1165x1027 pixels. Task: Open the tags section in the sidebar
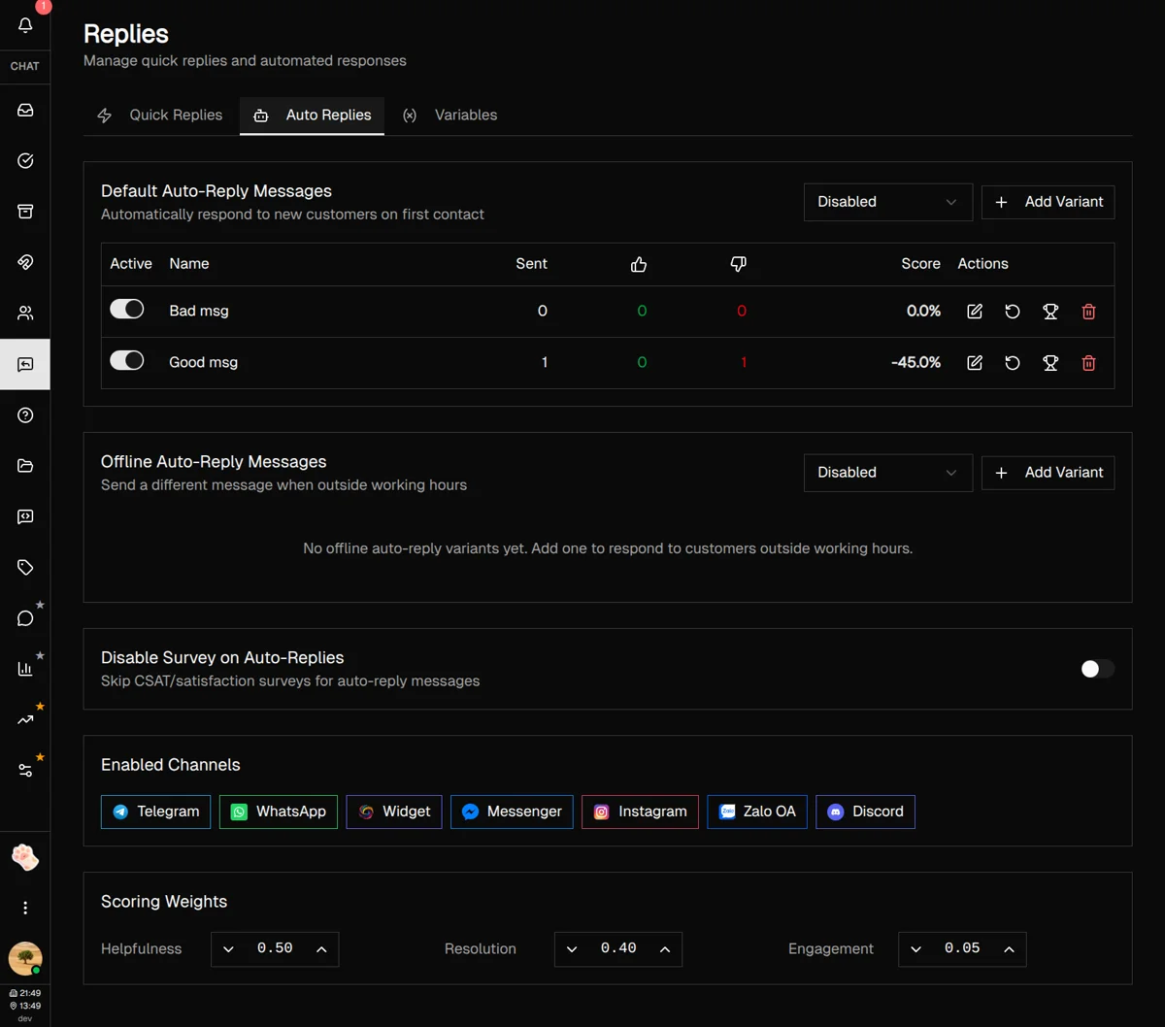[24, 566]
